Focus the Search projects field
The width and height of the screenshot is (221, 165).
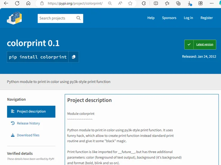(x=56, y=18)
